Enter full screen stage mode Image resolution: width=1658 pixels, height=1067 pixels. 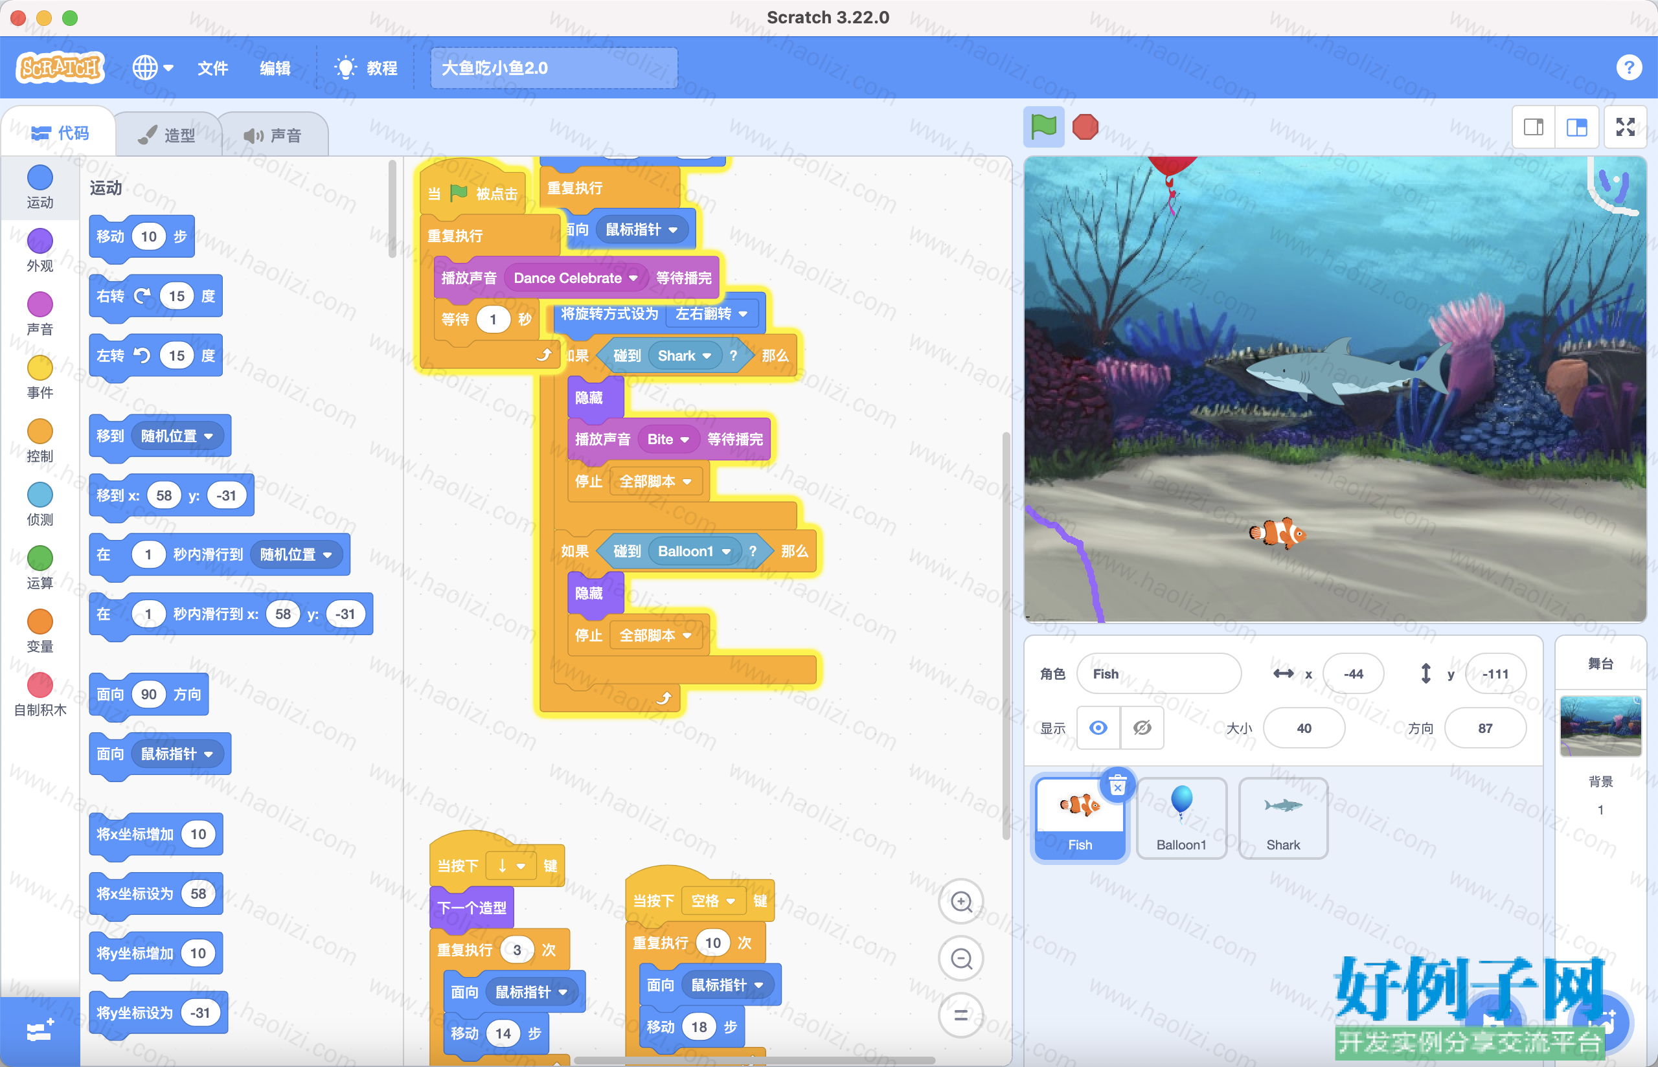(1626, 127)
